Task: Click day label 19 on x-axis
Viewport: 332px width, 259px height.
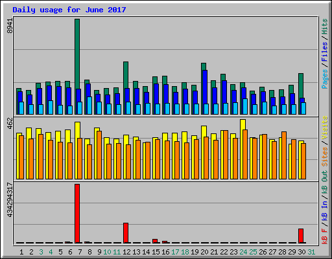Action: click(x=195, y=252)
